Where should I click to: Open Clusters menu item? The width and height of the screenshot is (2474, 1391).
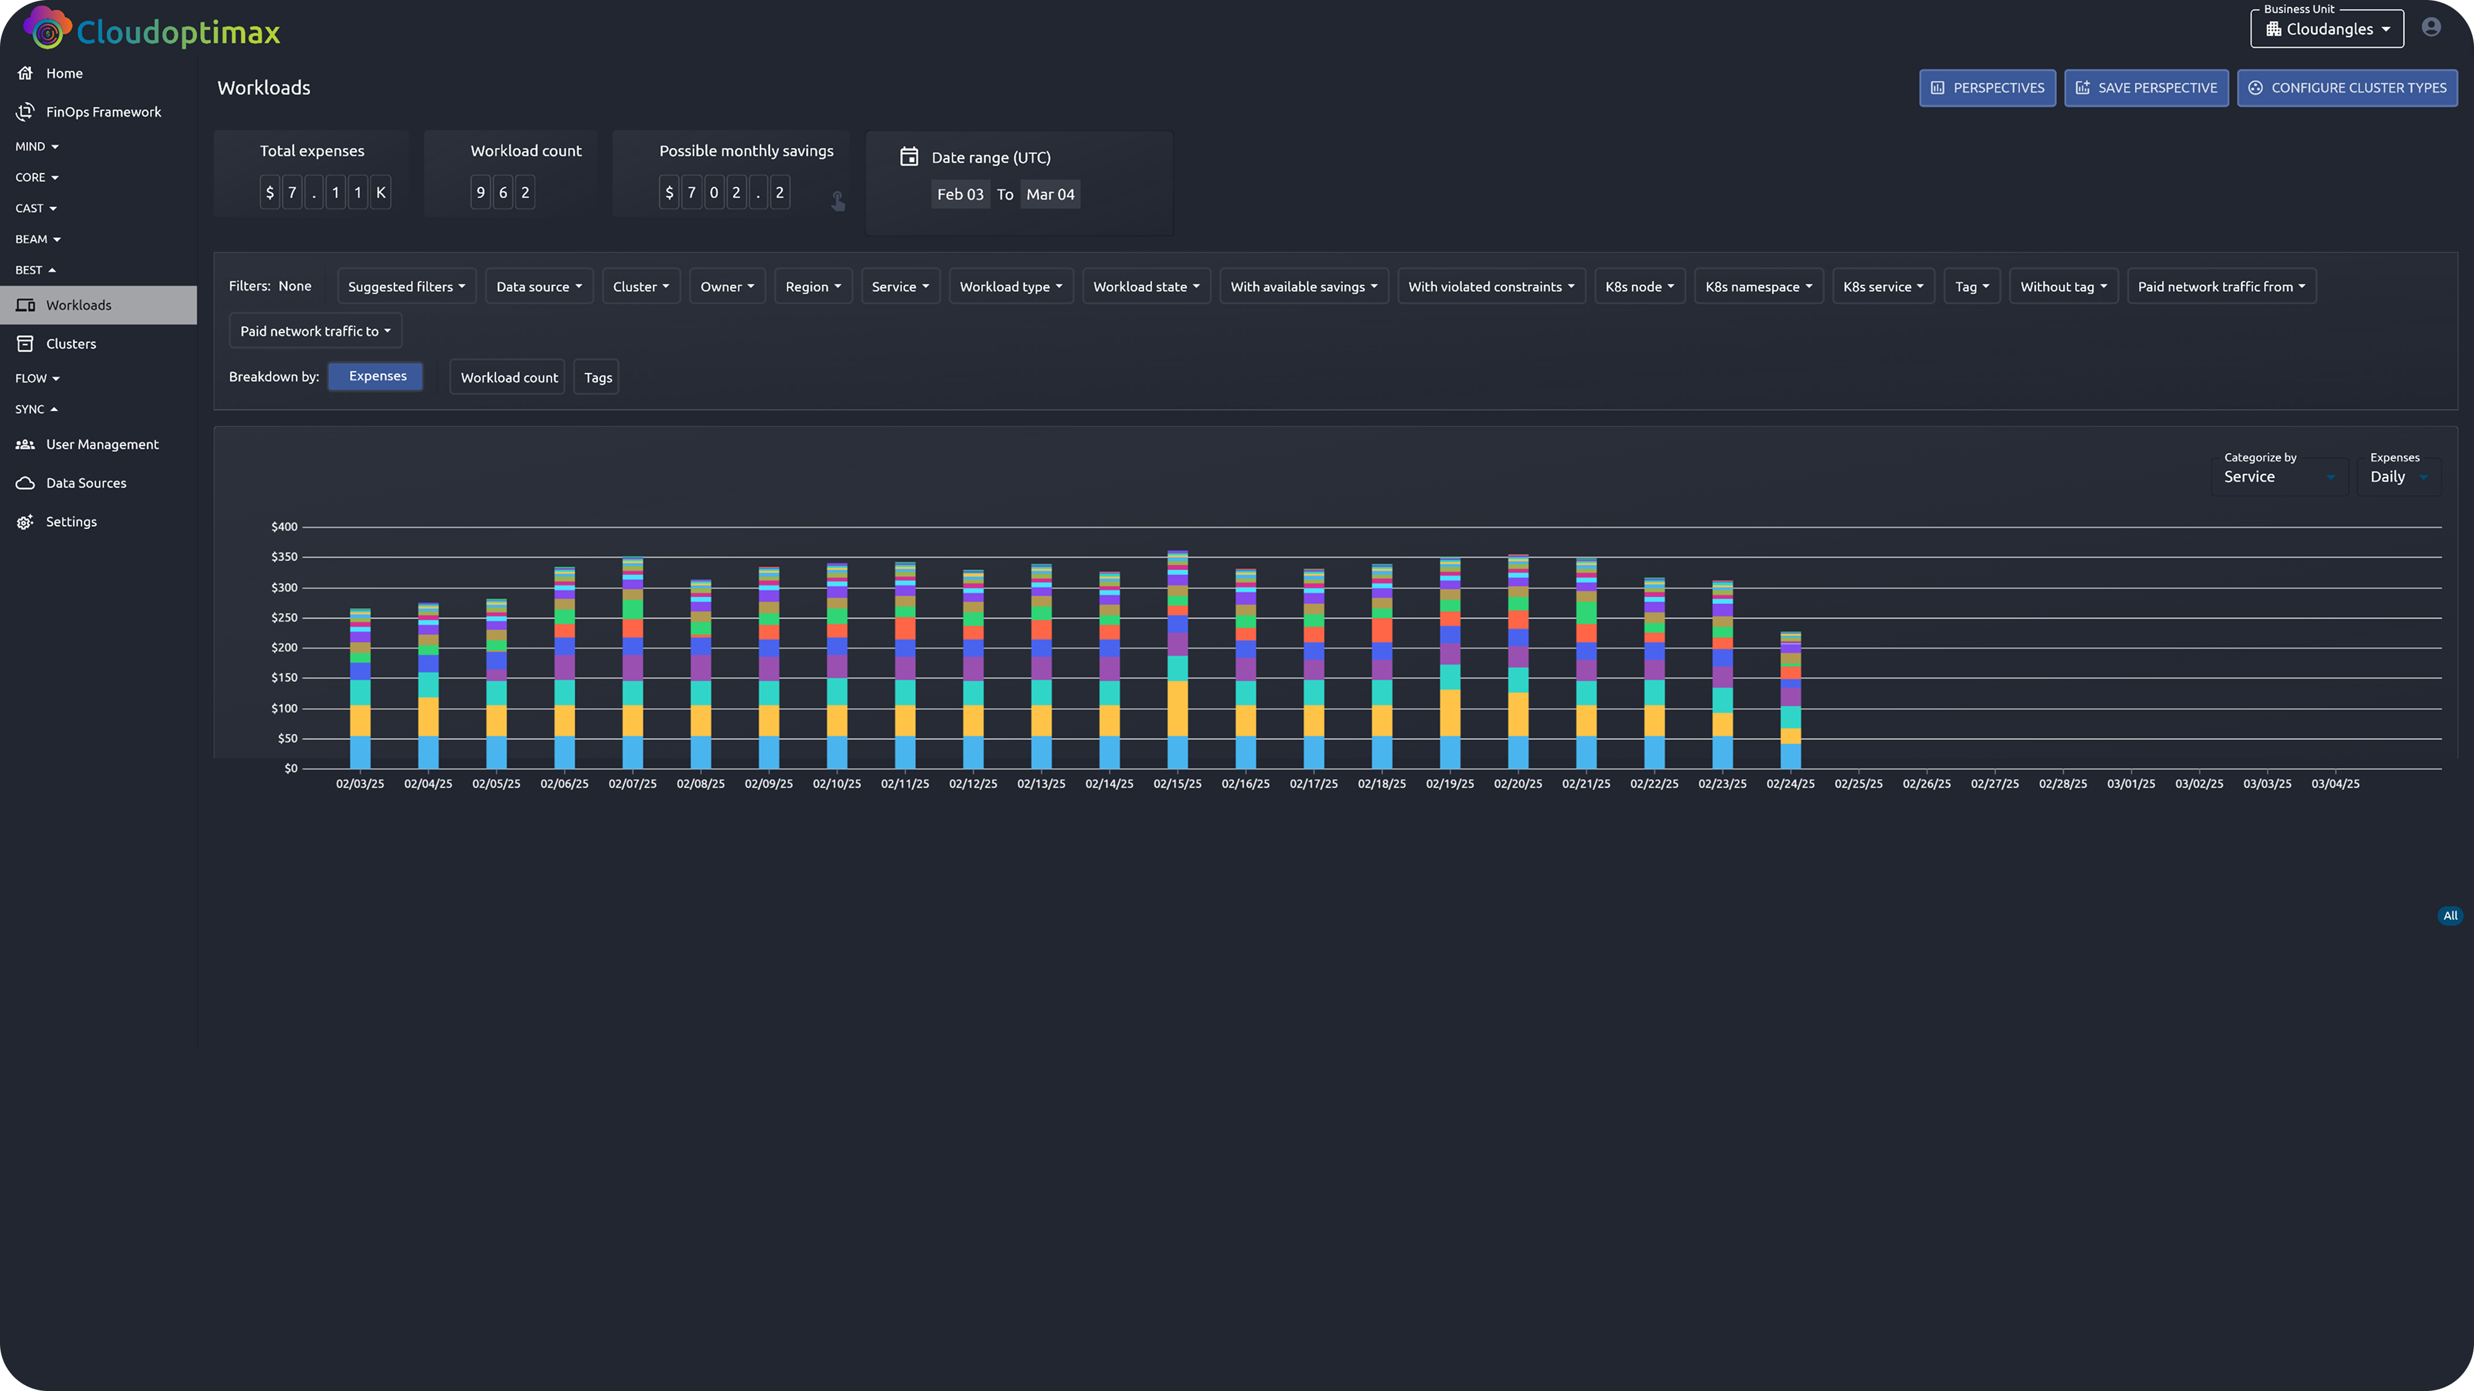[x=98, y=343]
